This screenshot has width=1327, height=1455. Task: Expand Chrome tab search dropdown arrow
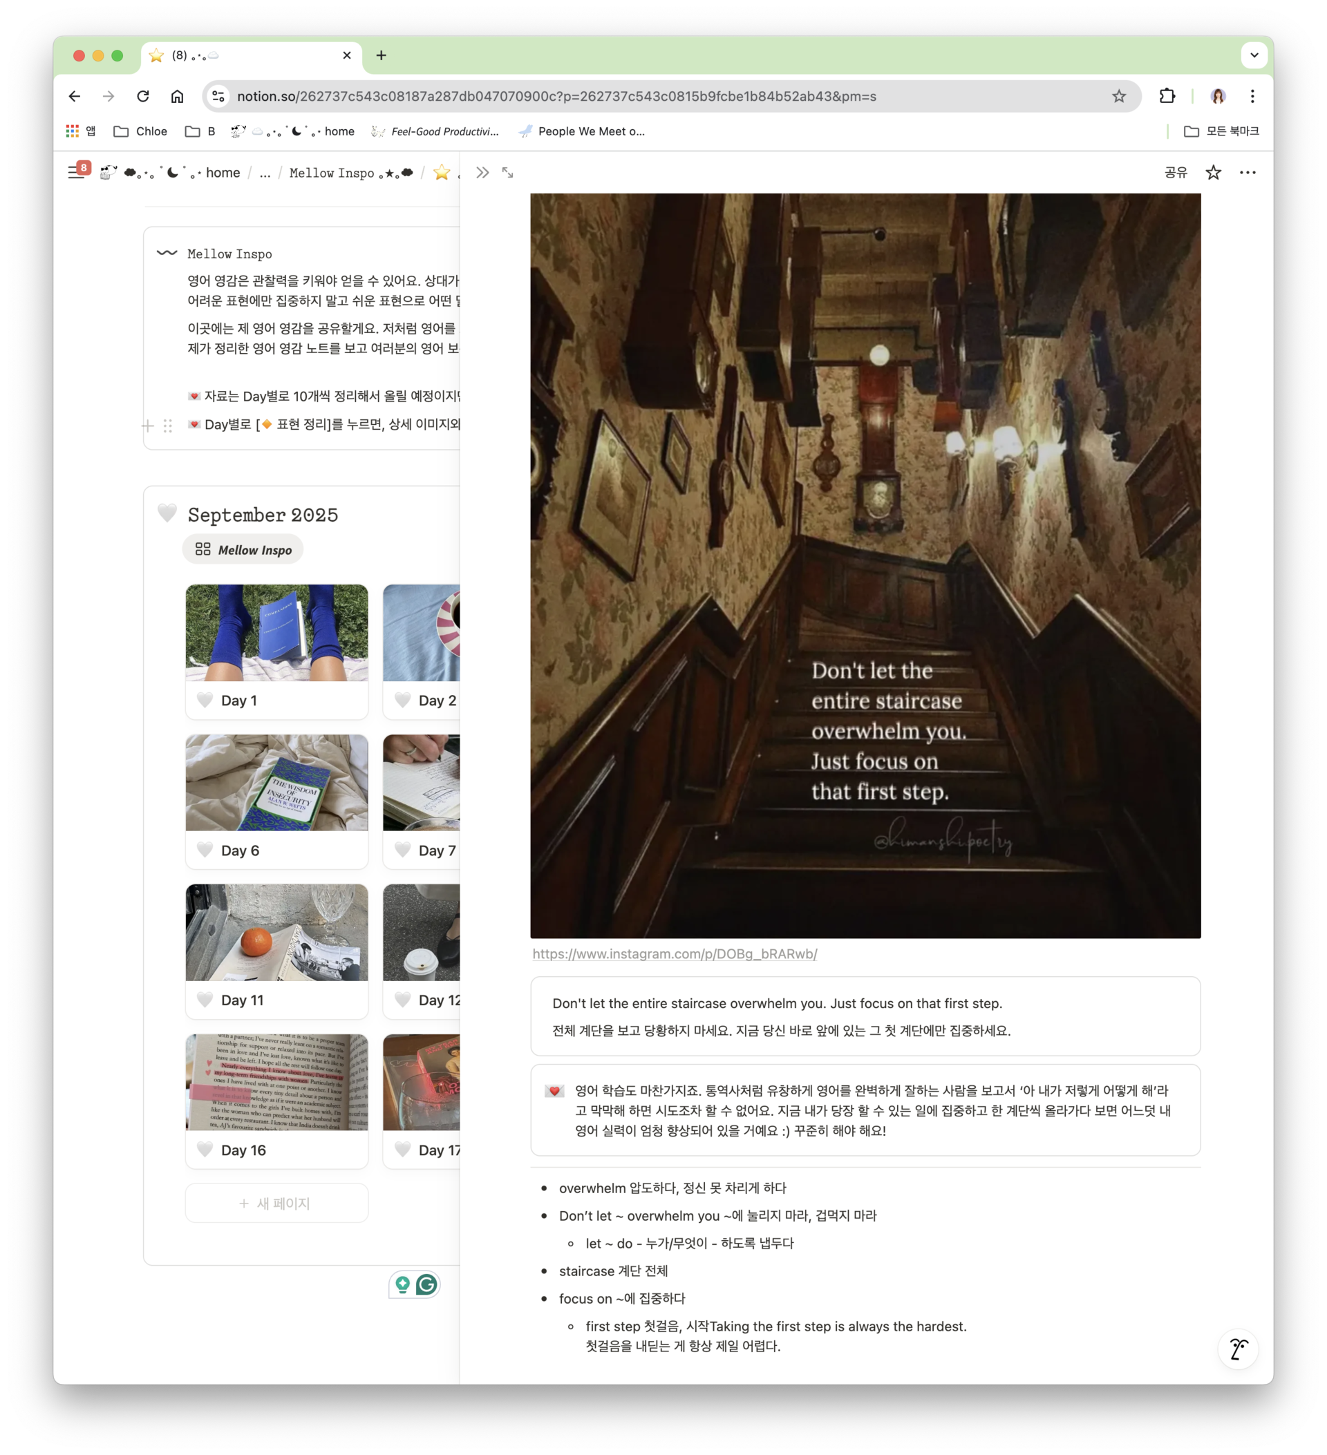coord(1254,55)
